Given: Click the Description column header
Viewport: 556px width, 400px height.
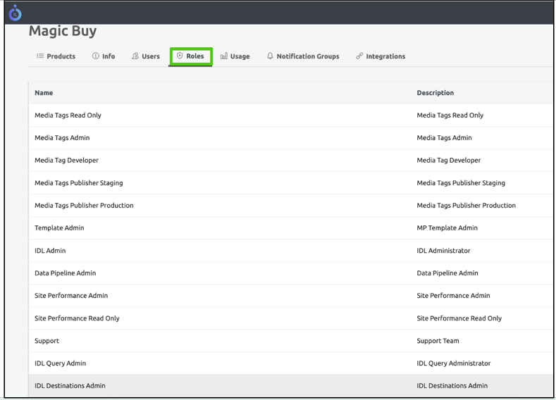Looking at the screenshot, I should (x=435, y=93).
